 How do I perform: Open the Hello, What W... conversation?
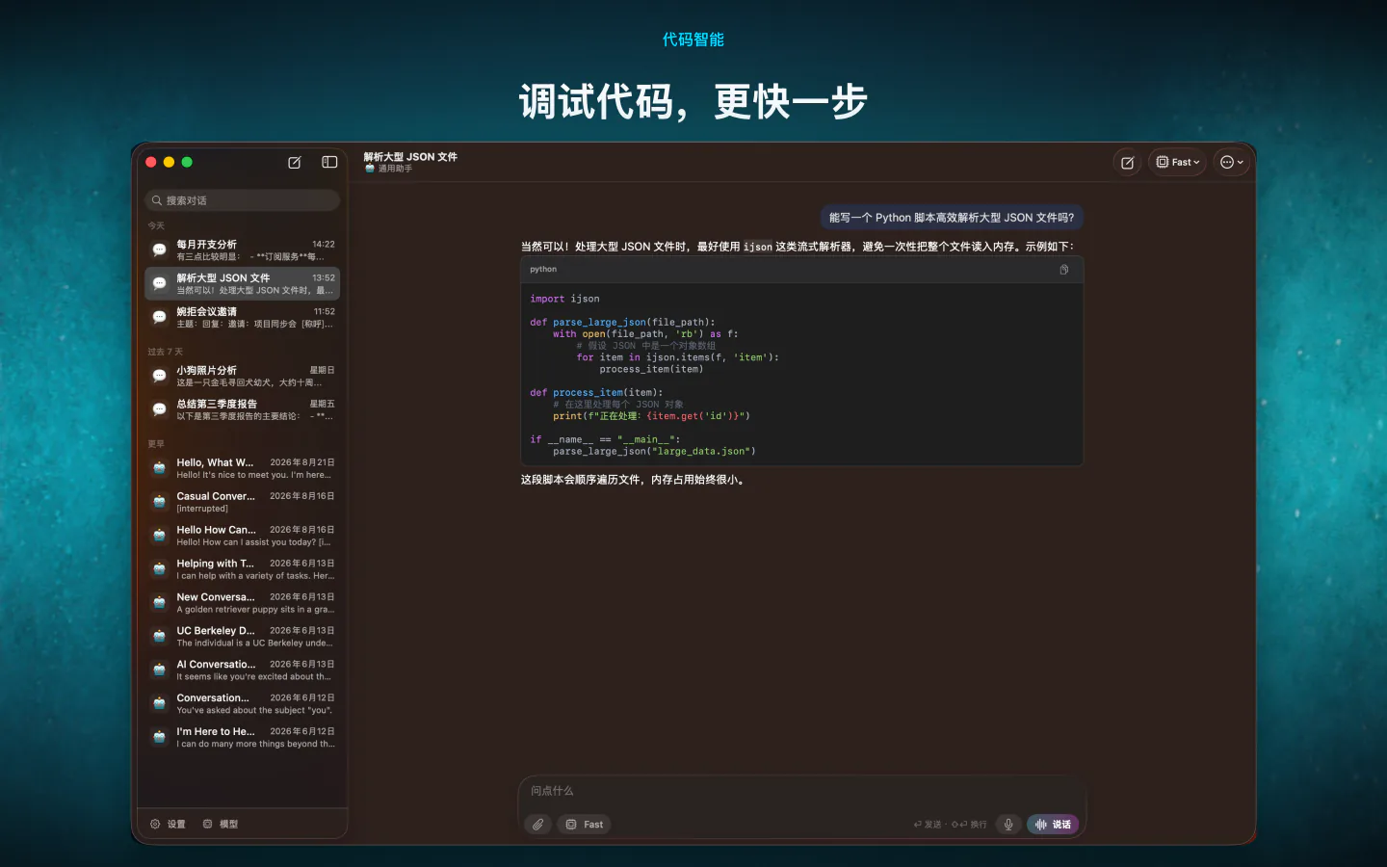[x=243, y=469]
